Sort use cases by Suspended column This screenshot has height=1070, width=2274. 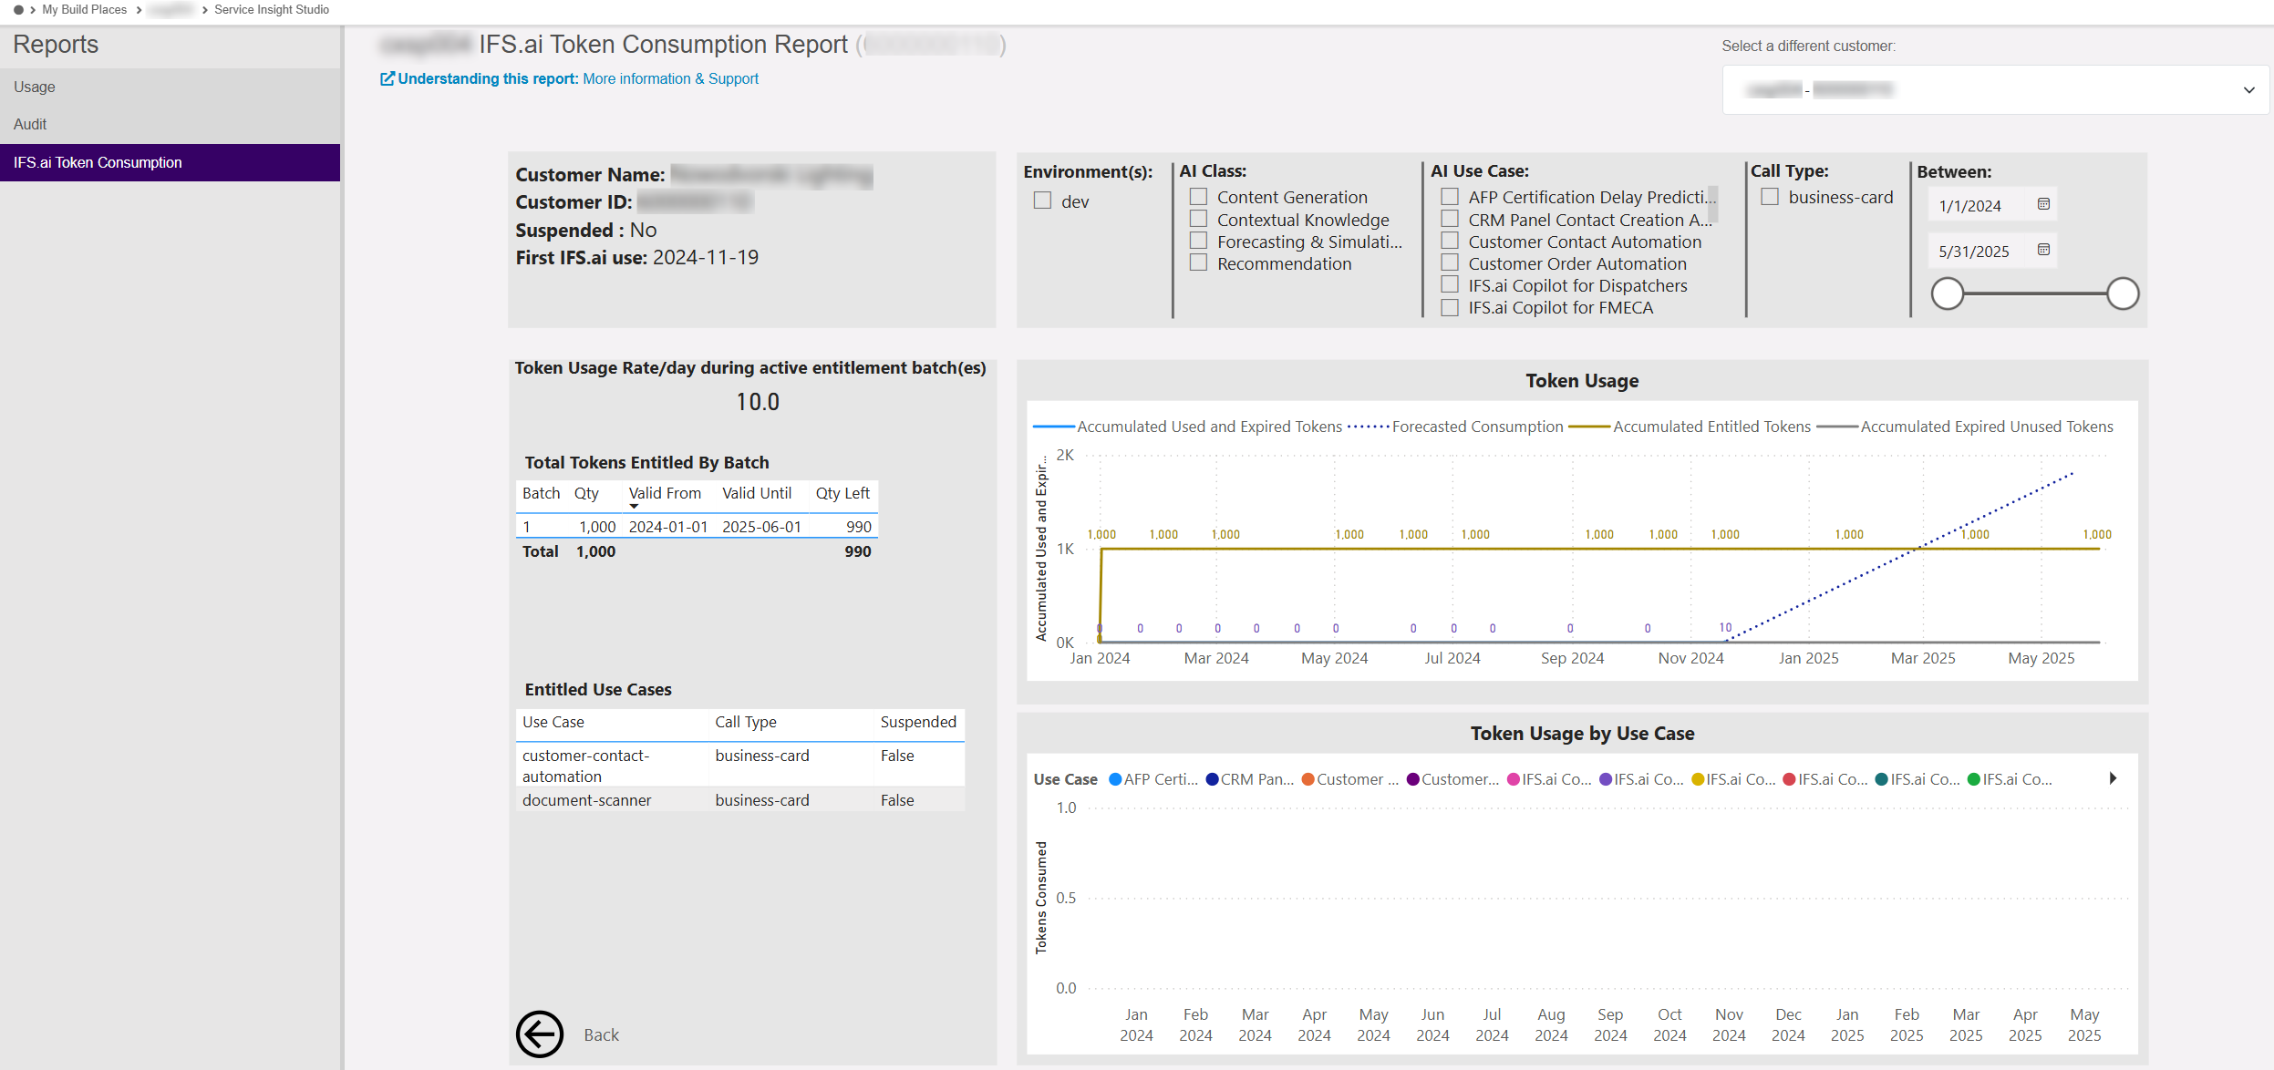pos(918,722)
